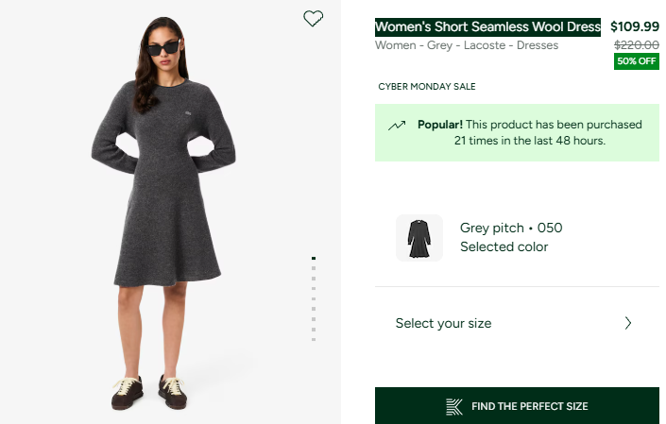The height and width of the screenshot is (424, 666).
Task: Click the crossed-out $220.00 original price
Action: tap(637, 44)
